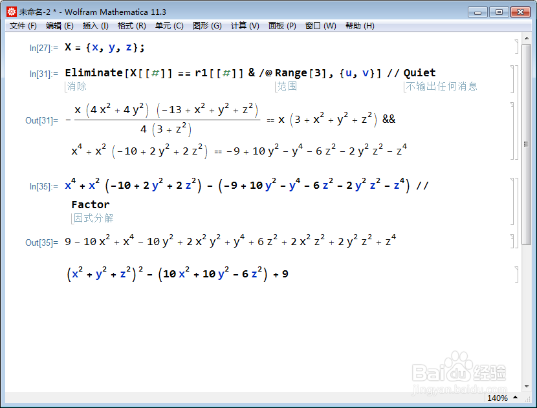Click the scroll down arrow of the vertical scrollbar
537x408 pixels.
point(527,387)
